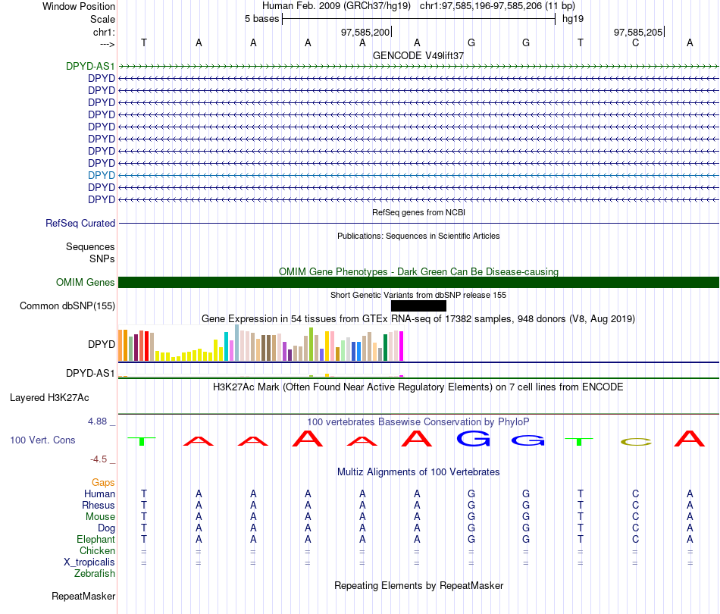Click Publications: Sequences in Scientific Articles title

(418, 236)
